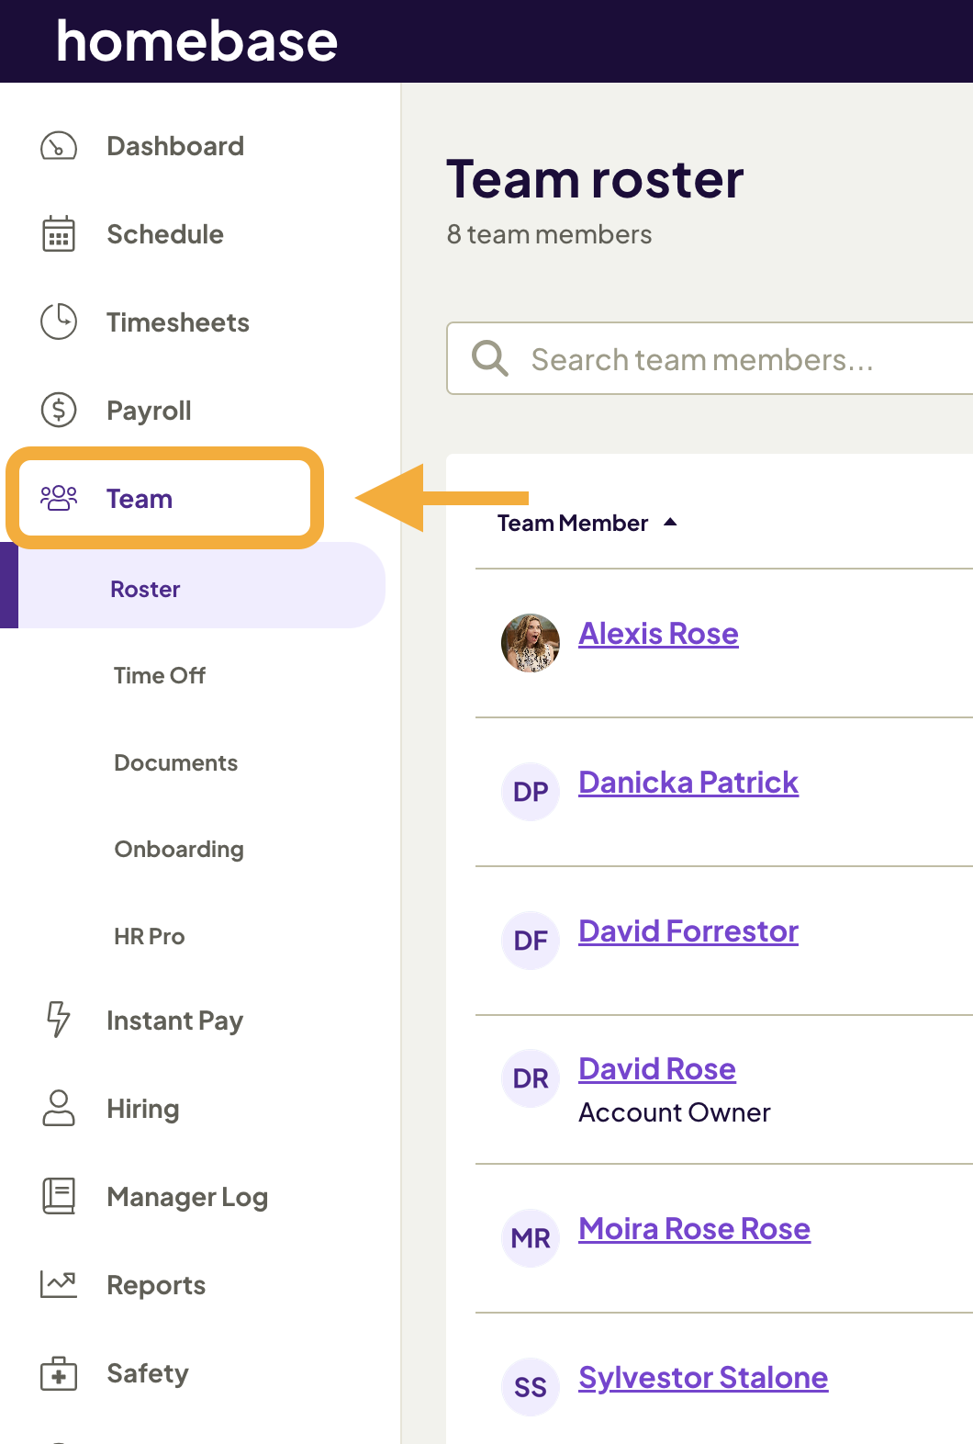
Task: Click the Safety first-aid kit icon
Action: click(59, 1373)
